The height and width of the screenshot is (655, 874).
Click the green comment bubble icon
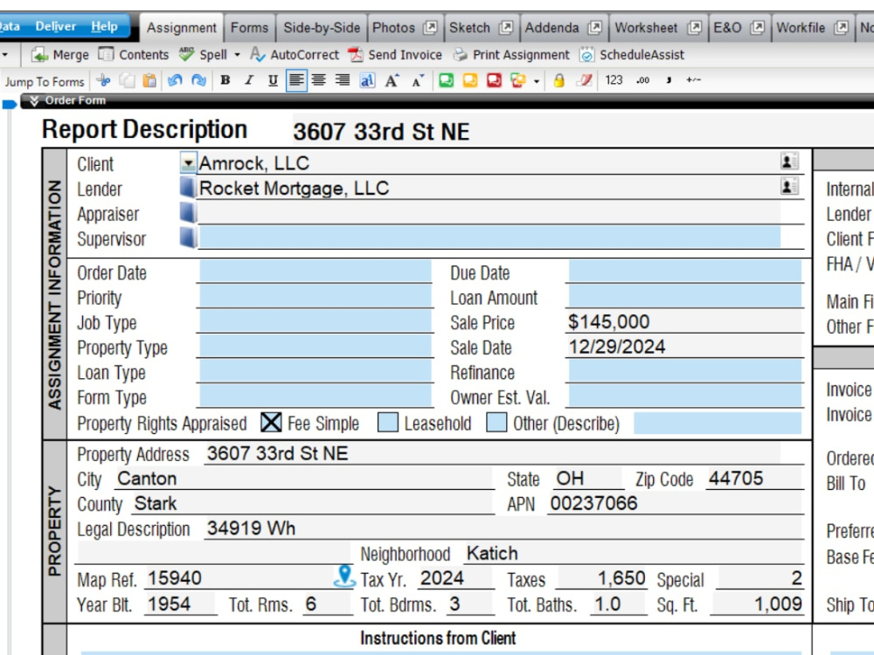(446, 80)
